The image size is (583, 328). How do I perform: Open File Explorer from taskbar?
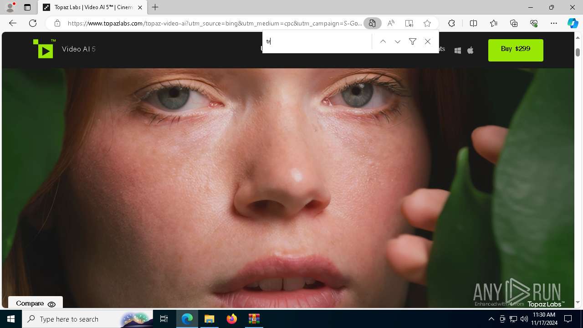[209, 319]
